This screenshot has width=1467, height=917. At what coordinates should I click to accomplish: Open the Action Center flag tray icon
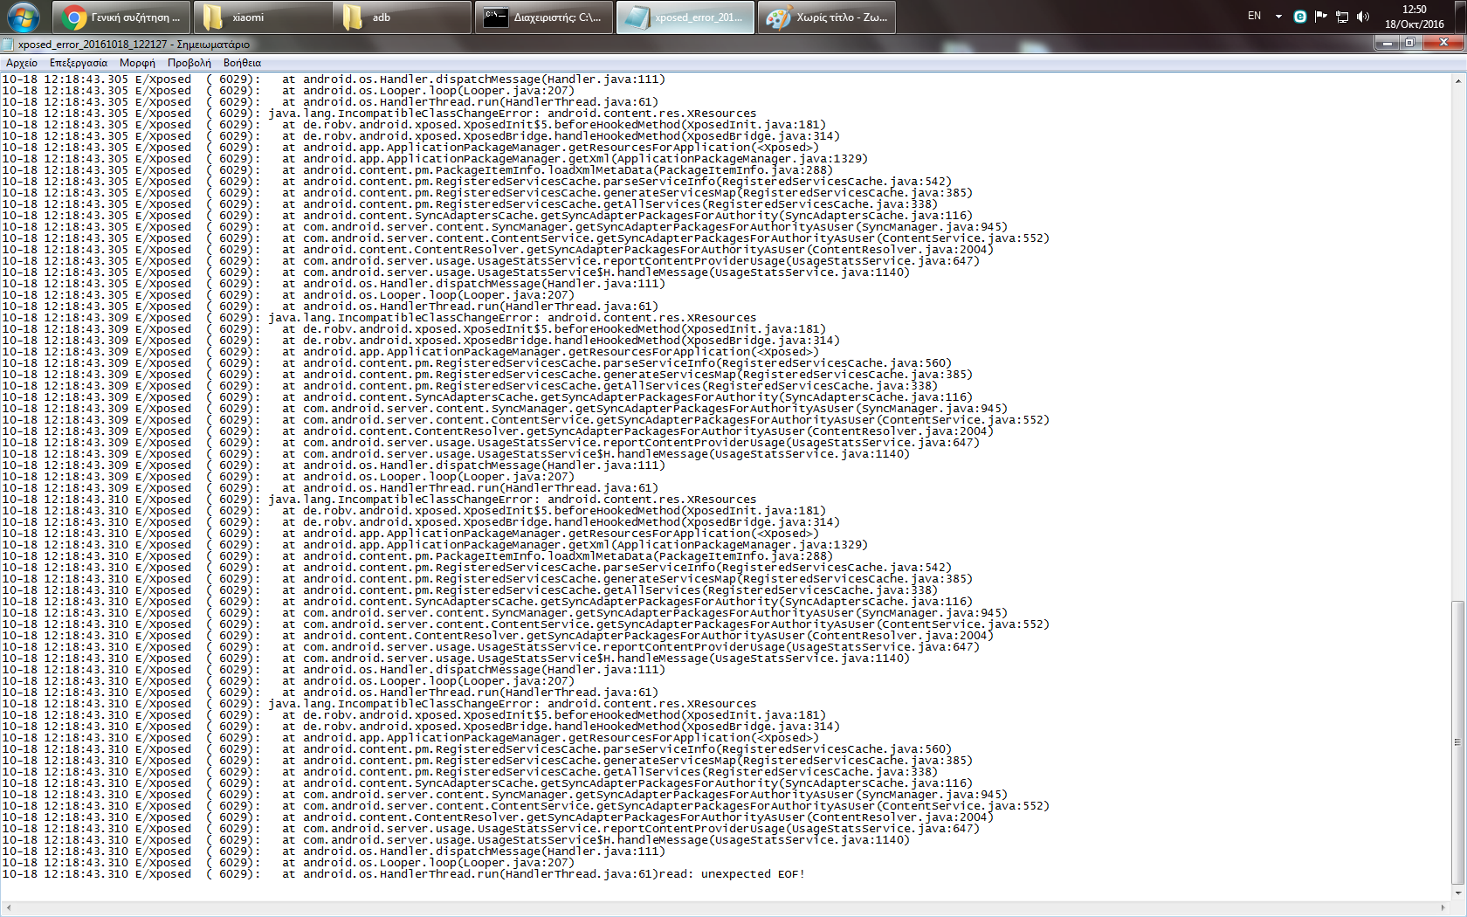click(1320, 17)
